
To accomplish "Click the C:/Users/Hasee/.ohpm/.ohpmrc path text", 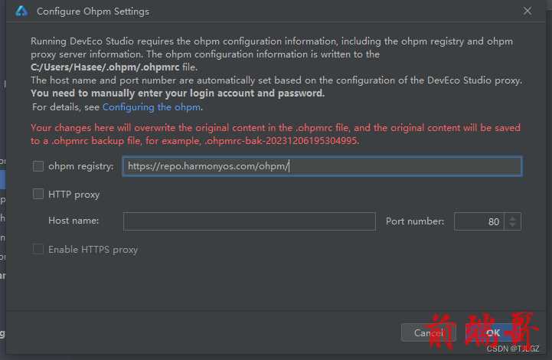I will (x=105, y=67).
